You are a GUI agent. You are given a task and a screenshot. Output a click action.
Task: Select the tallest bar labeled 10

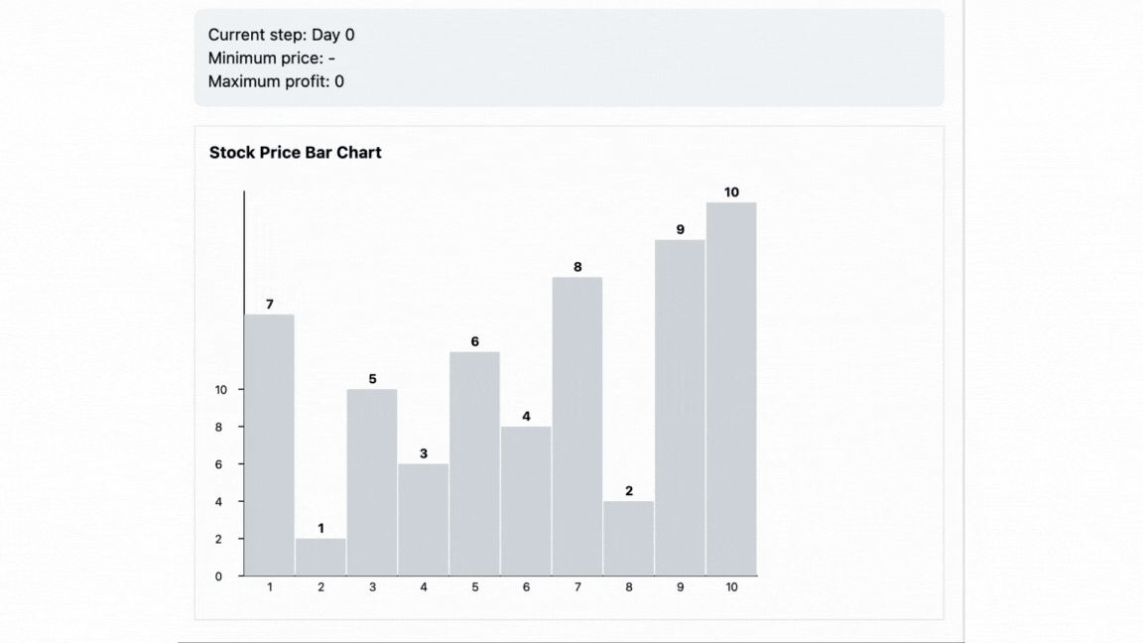731,389
